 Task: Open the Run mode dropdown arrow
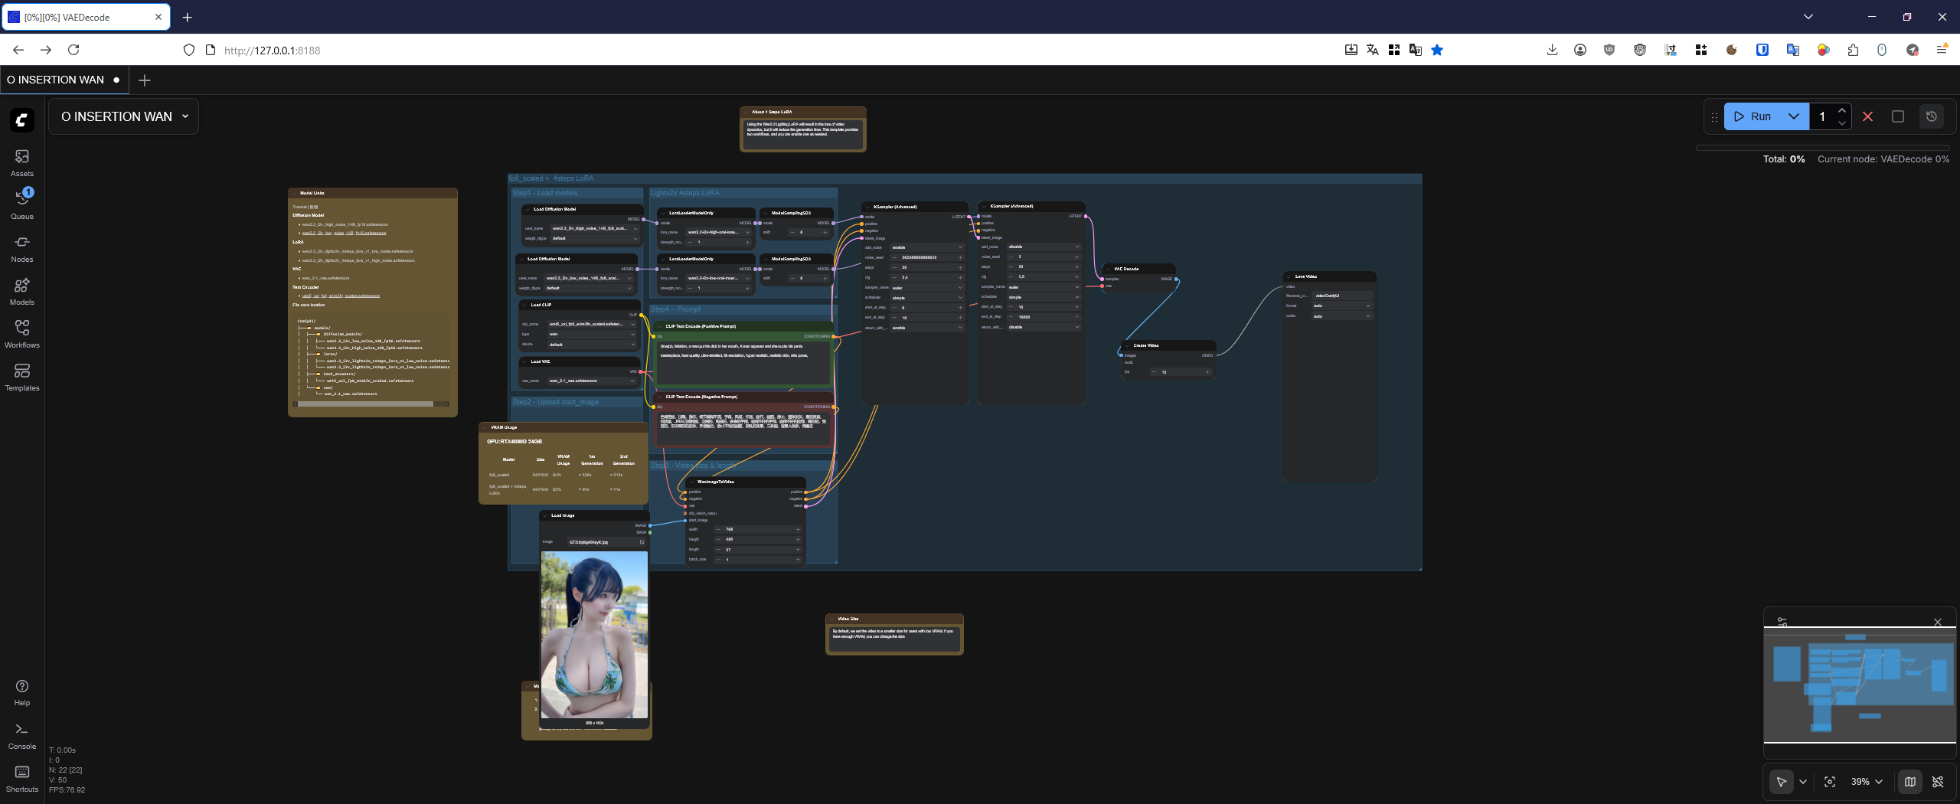[1794, 116]
